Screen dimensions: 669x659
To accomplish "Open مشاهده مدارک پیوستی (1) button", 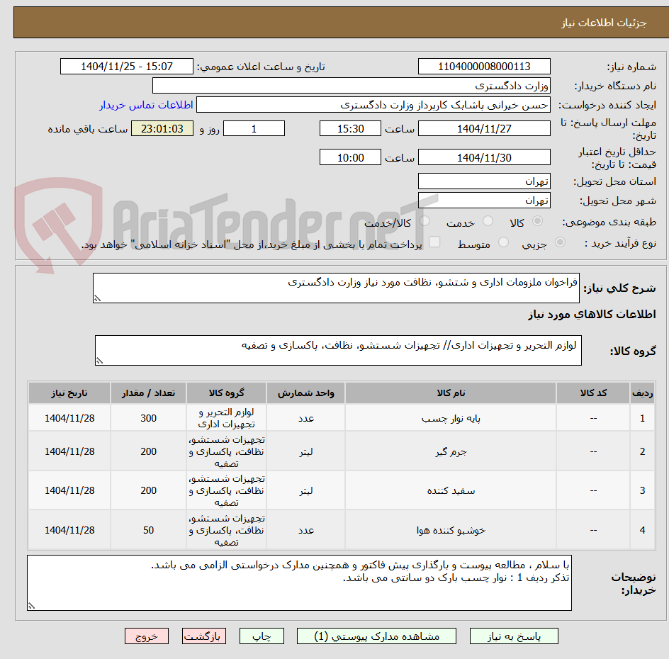I will 376,636.
